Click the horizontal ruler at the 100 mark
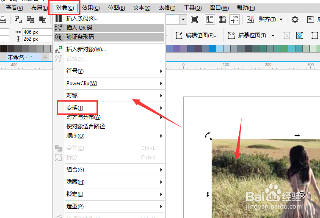The image size is (320, 218). (x=226, y=65)
